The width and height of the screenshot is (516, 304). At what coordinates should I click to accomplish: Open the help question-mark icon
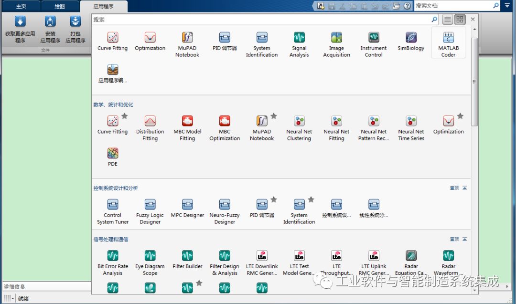(407, 6)
